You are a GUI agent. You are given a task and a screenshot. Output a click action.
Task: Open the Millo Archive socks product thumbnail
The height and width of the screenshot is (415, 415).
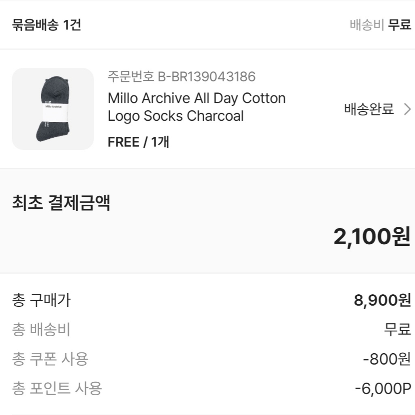point(53,109)
